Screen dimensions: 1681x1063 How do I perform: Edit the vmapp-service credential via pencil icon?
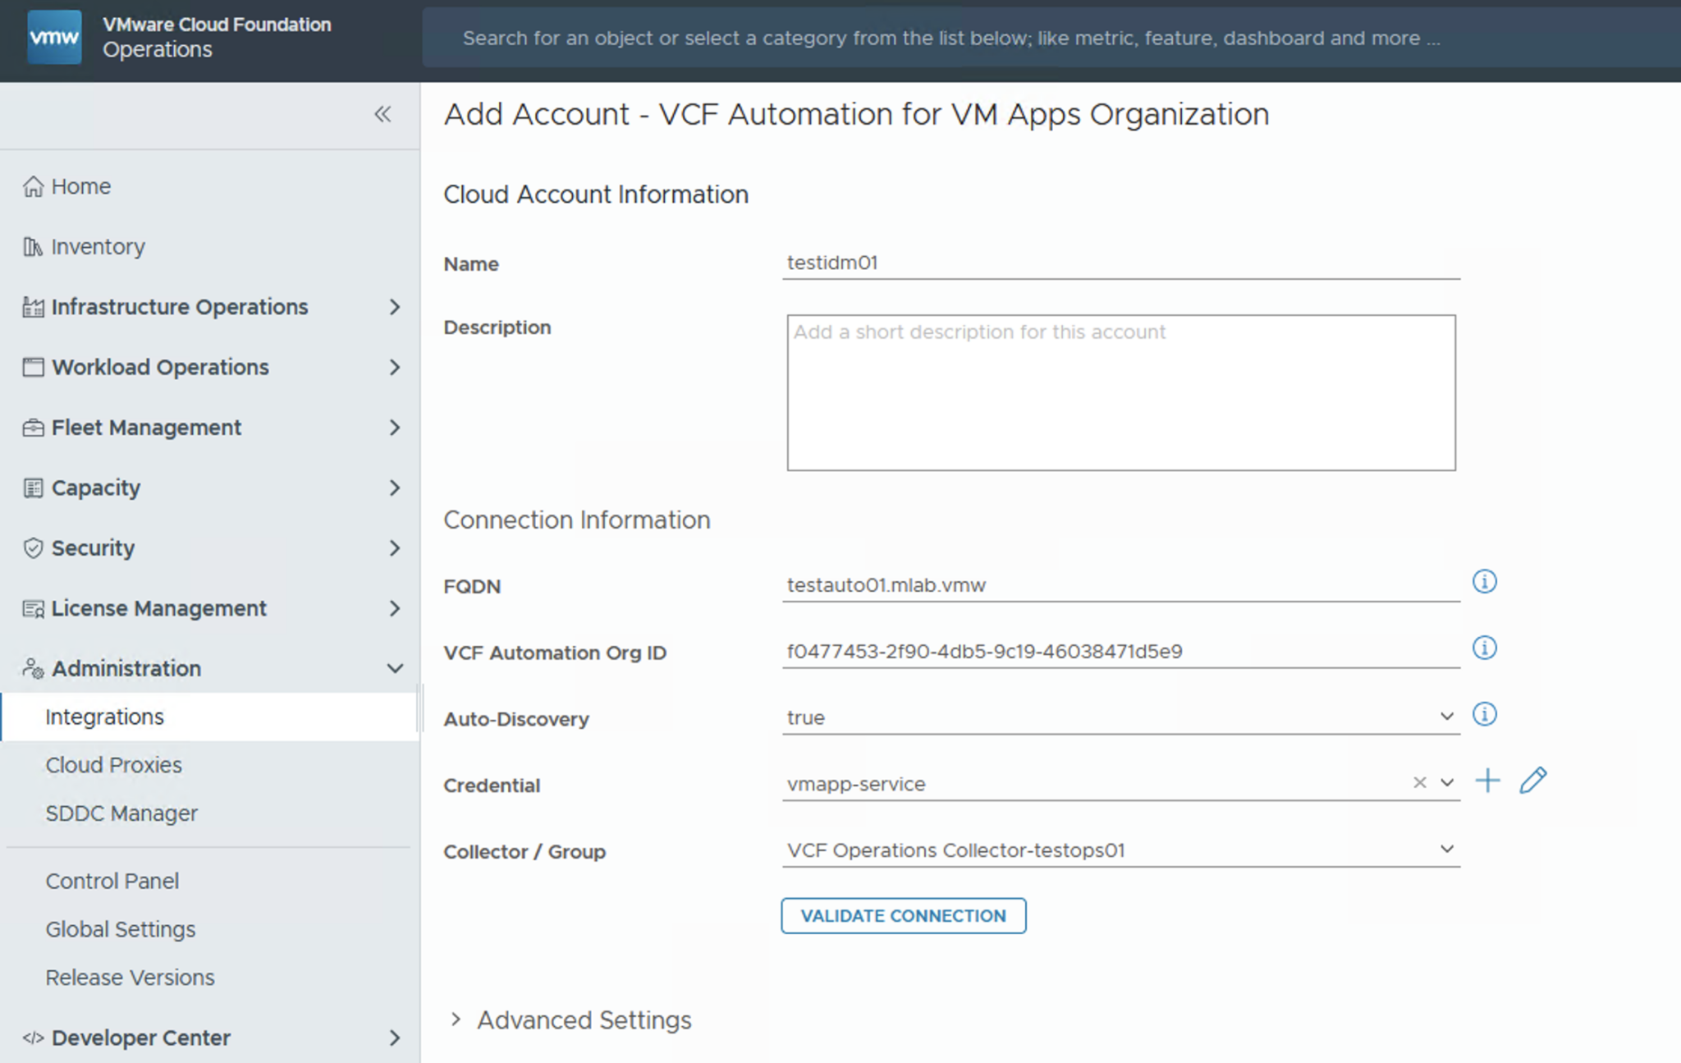1533,781
